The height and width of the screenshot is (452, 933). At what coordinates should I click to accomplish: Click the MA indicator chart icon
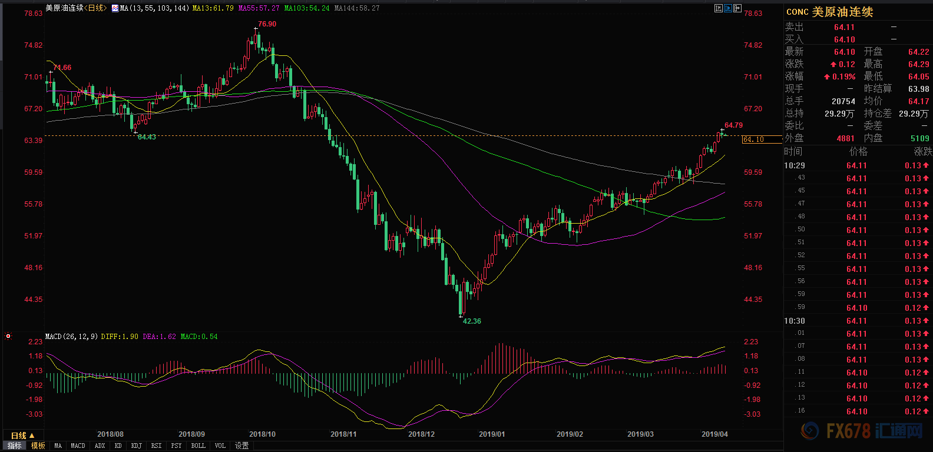(x=115, y=8)
